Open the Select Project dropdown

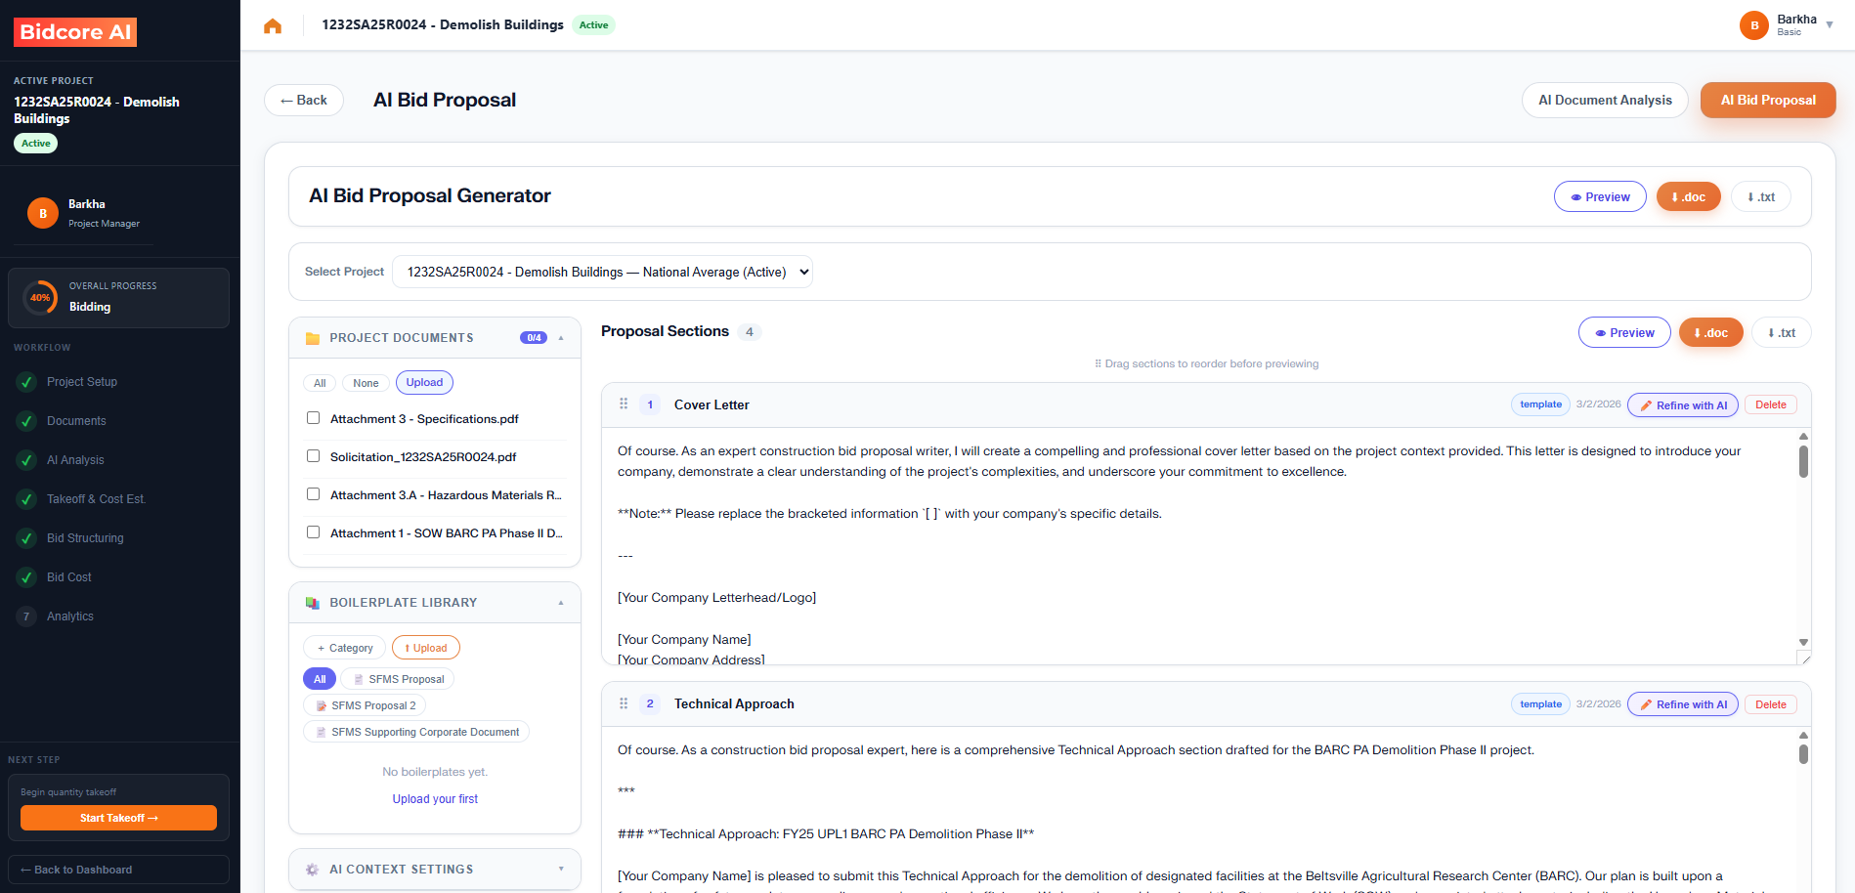coord(602,272)
